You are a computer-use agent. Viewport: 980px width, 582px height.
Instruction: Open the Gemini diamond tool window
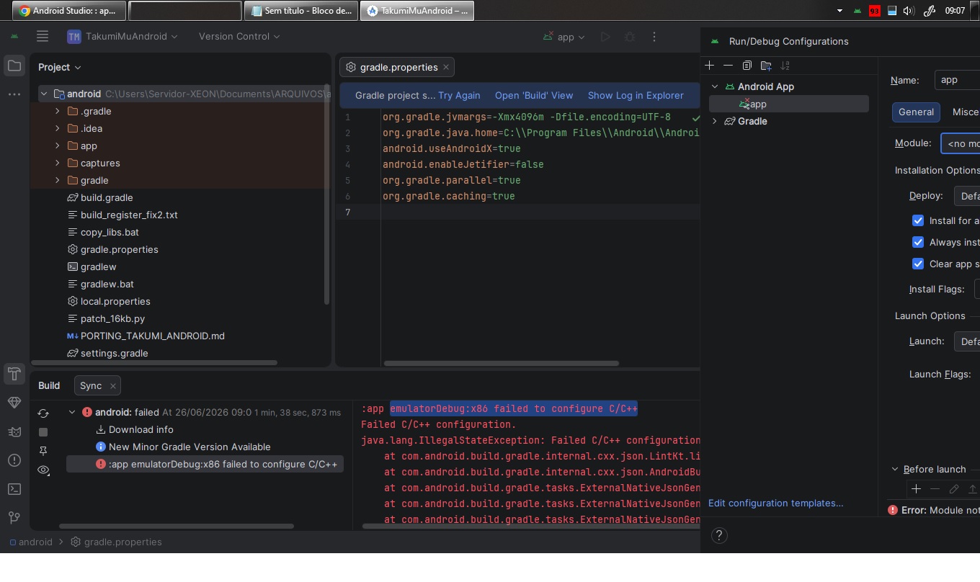[14, 403]
